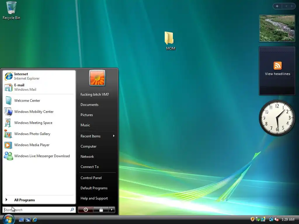299x224 pixels.
Task: Click View headlines in feed gadget
Action: pyautogui.click(x=277, y=74)
